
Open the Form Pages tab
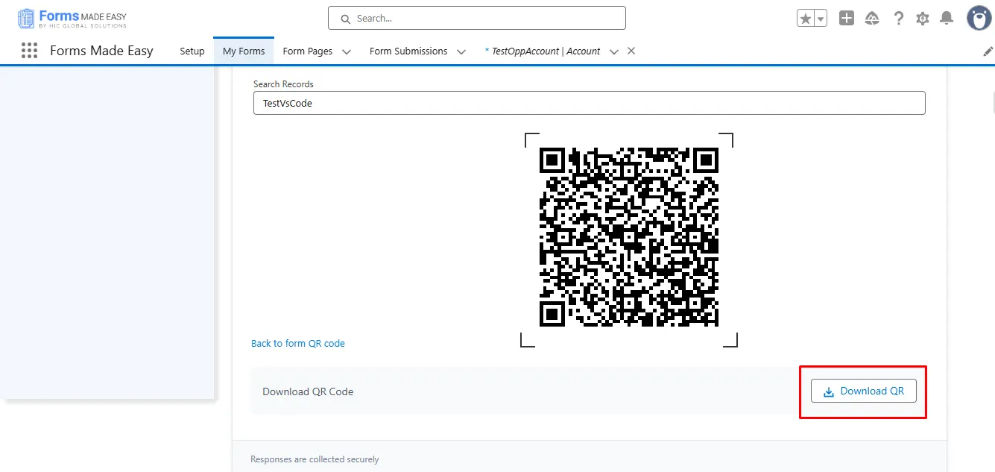click(308, 51)
